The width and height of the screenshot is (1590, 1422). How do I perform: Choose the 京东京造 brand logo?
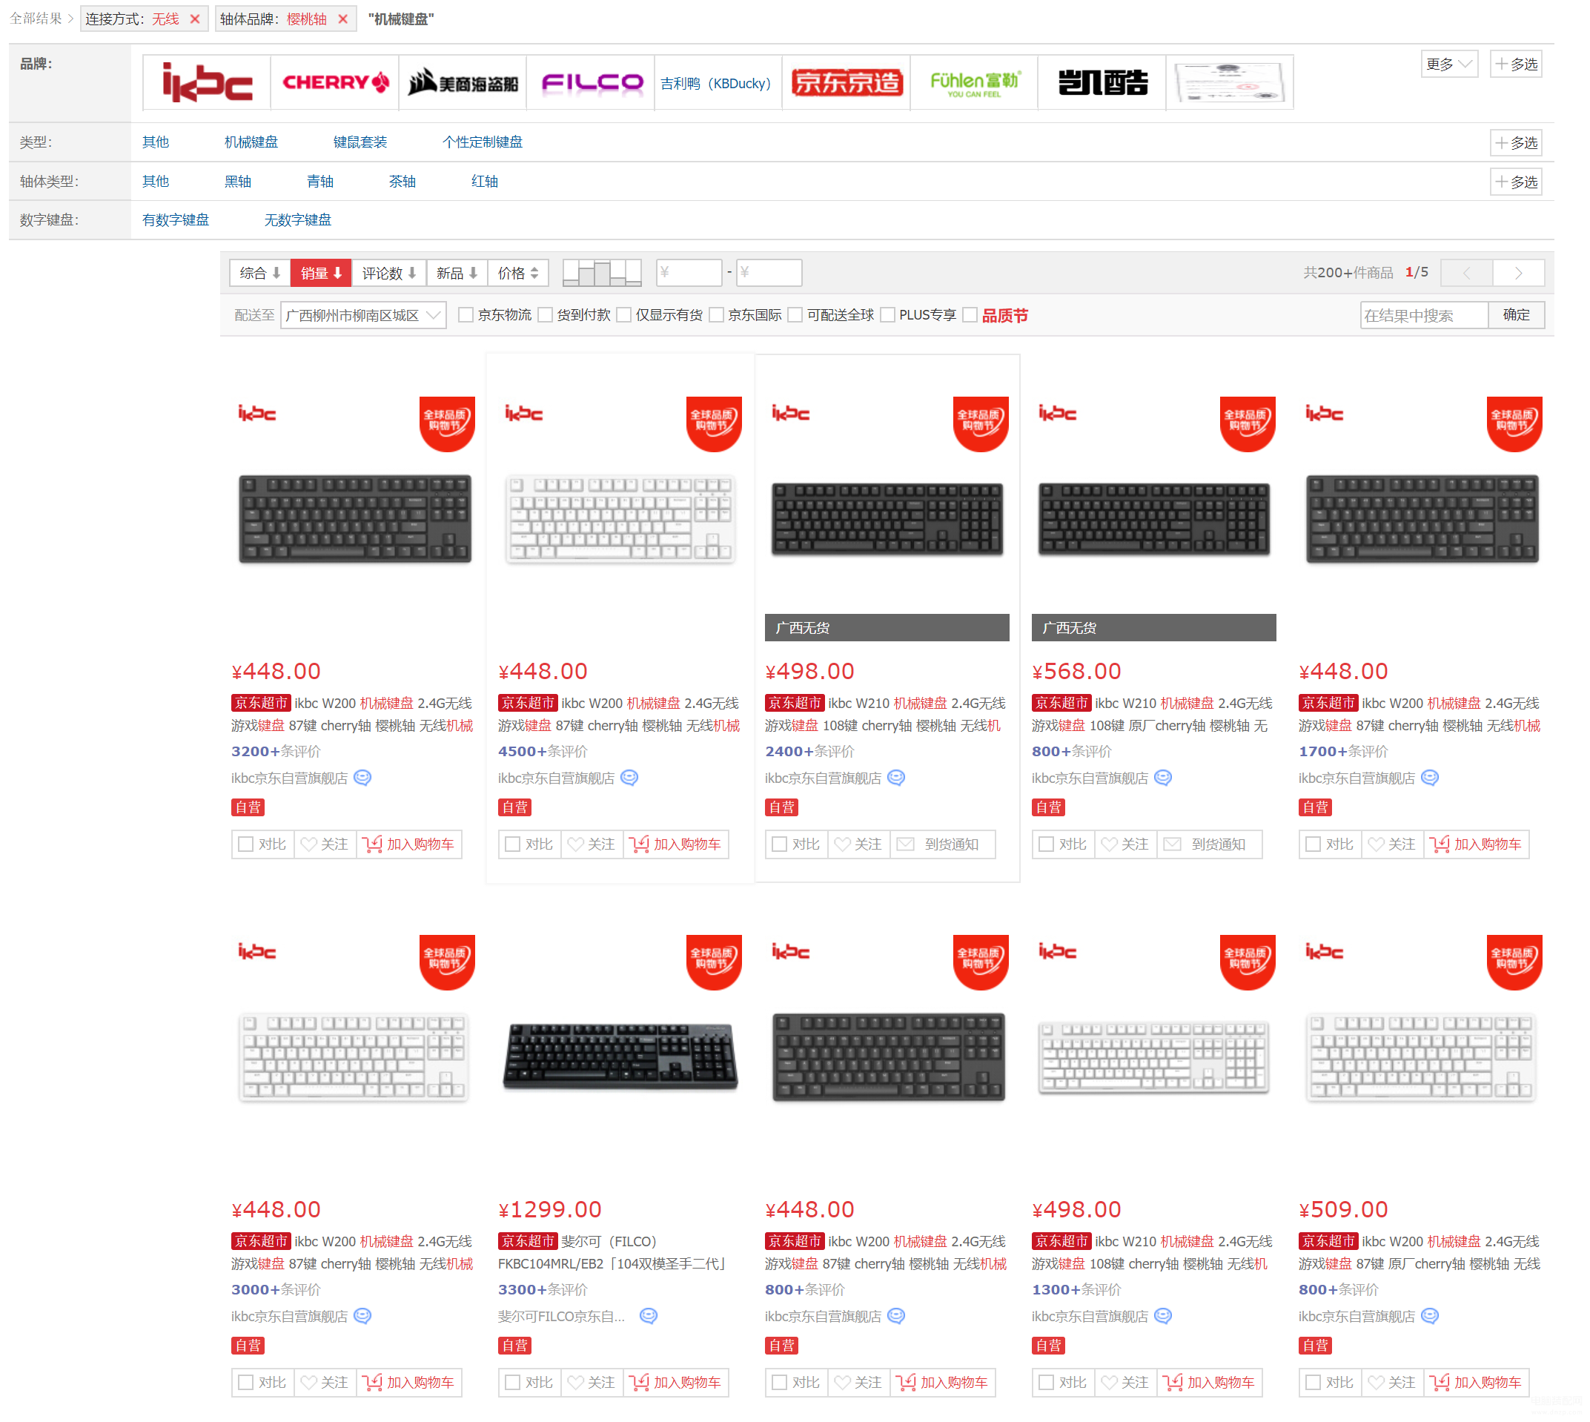[847, 83]
